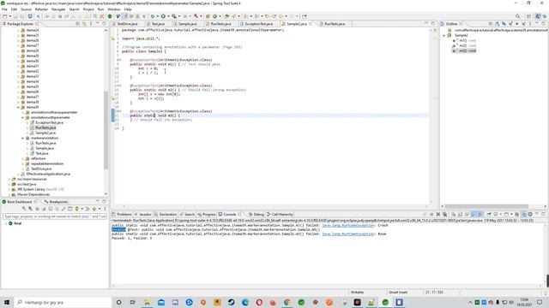Expand the reflection package

(x=23, y=158)
